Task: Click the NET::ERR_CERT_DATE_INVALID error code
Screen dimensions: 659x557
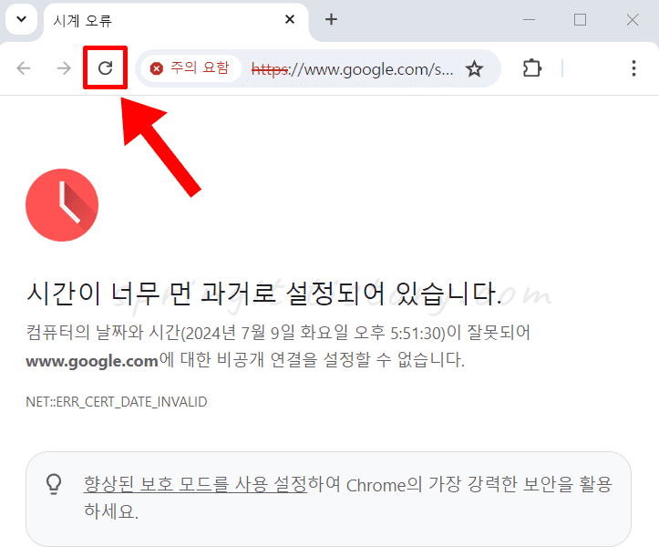Action: (117, 402)
